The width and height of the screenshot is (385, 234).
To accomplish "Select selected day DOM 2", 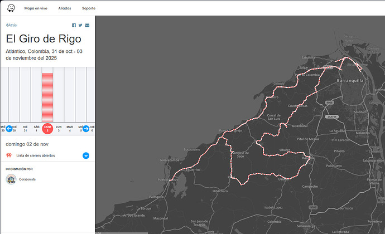I will point(47,129).
